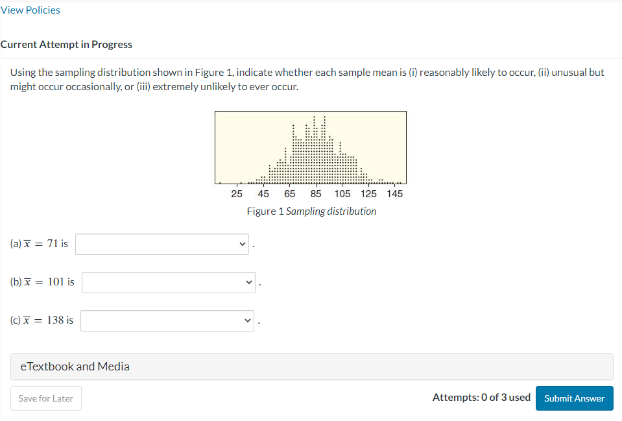Image resolution: width=622 pixels, height=421 pixels.
Task: Click the Figure 1 Sampling distribution caption
Action: point(311,211)
